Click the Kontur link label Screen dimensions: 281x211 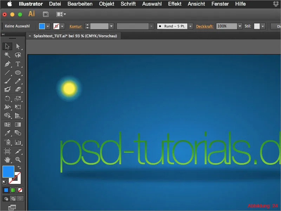[76, 26]
